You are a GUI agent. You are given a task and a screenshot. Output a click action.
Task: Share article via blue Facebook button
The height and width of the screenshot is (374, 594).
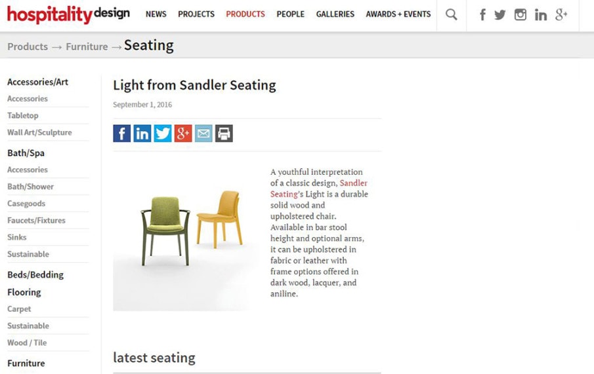(x=122, y=134)
